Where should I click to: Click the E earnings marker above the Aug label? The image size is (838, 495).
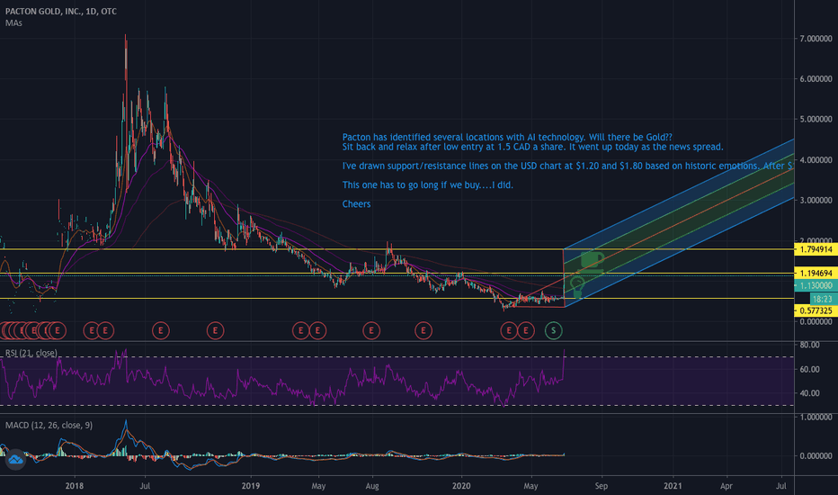pos(371,330)
